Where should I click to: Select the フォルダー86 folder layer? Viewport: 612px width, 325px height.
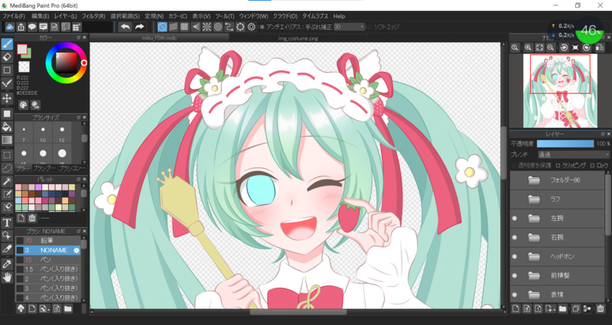click(558, 180)
